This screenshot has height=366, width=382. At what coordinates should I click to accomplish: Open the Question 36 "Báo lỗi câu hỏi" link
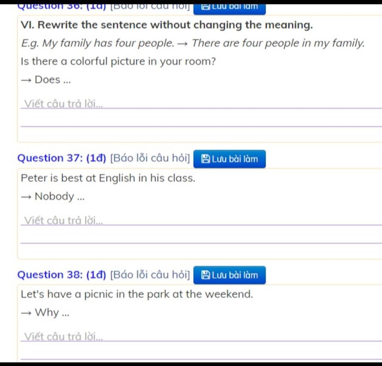point(150,6)
